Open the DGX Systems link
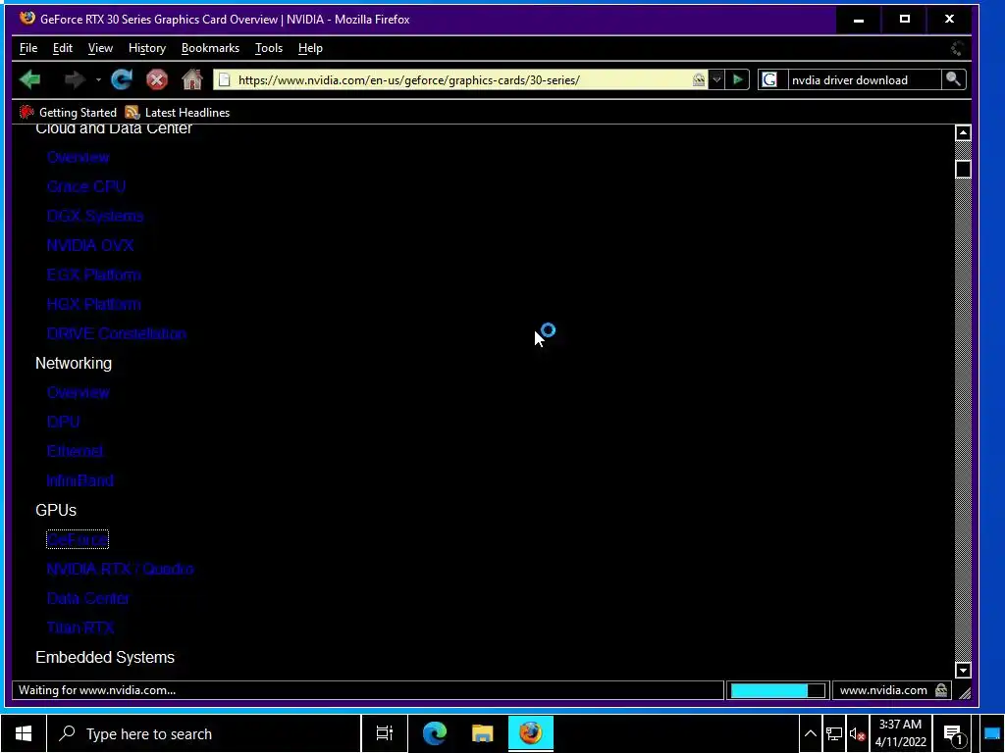This screenshot has width=1005, height=753. click(95, 216)
